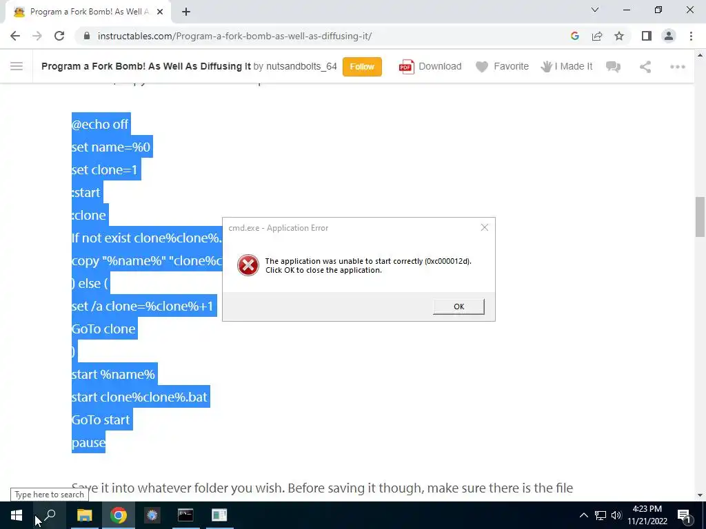Open taskbar search
Viewport: 706px width, 529px height.
(x=50, y=515)
